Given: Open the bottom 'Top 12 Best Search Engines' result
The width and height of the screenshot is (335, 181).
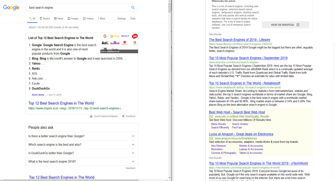Looking at the screenshot, I should point(62,177).
